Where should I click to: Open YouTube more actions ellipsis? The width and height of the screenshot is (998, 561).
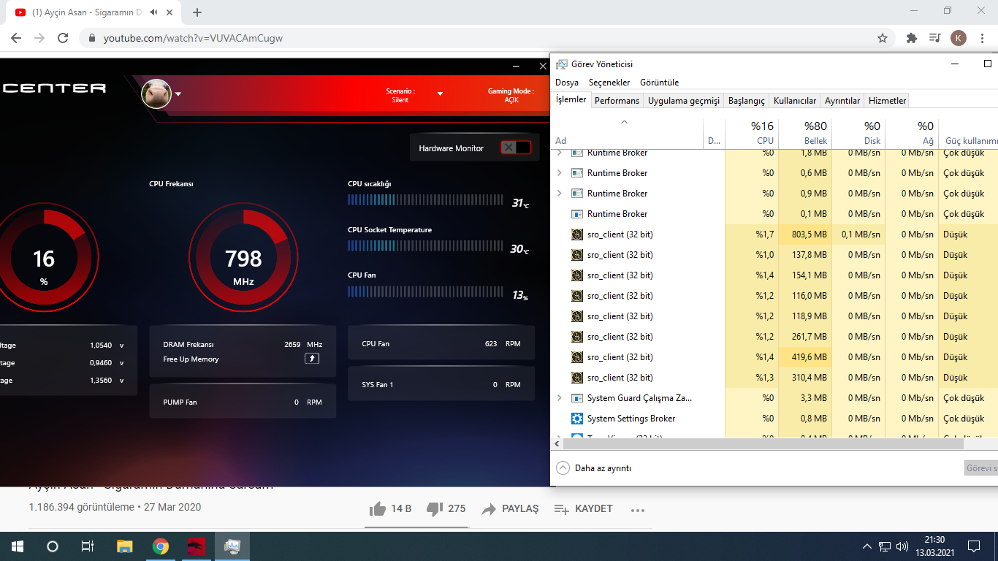pos(638,510)
